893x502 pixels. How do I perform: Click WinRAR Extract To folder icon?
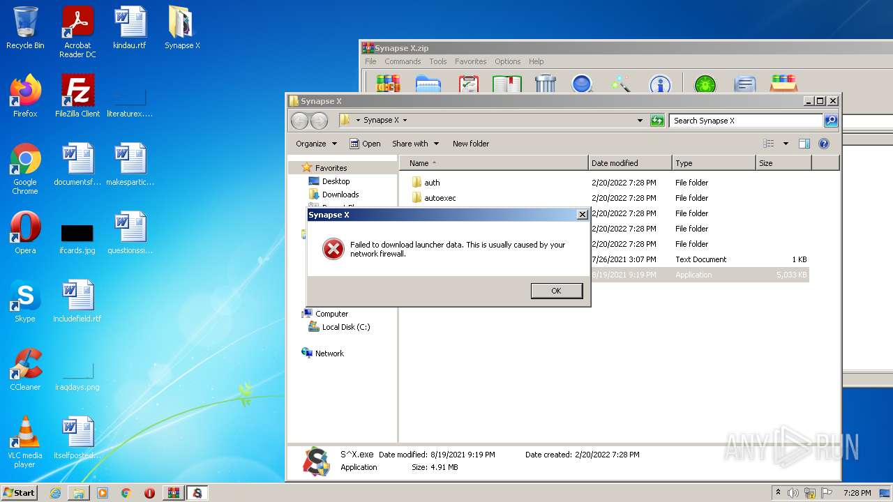click(428, 84)
